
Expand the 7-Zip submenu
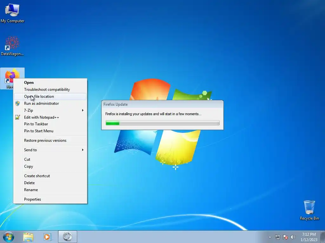pyautogui.click(x=50, y=110)
